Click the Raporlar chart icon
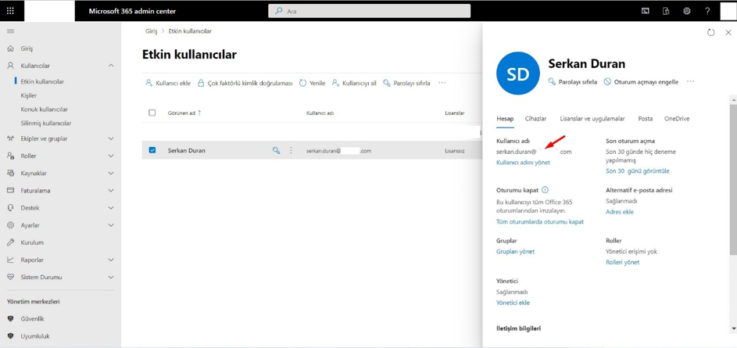 coord(11,260)
